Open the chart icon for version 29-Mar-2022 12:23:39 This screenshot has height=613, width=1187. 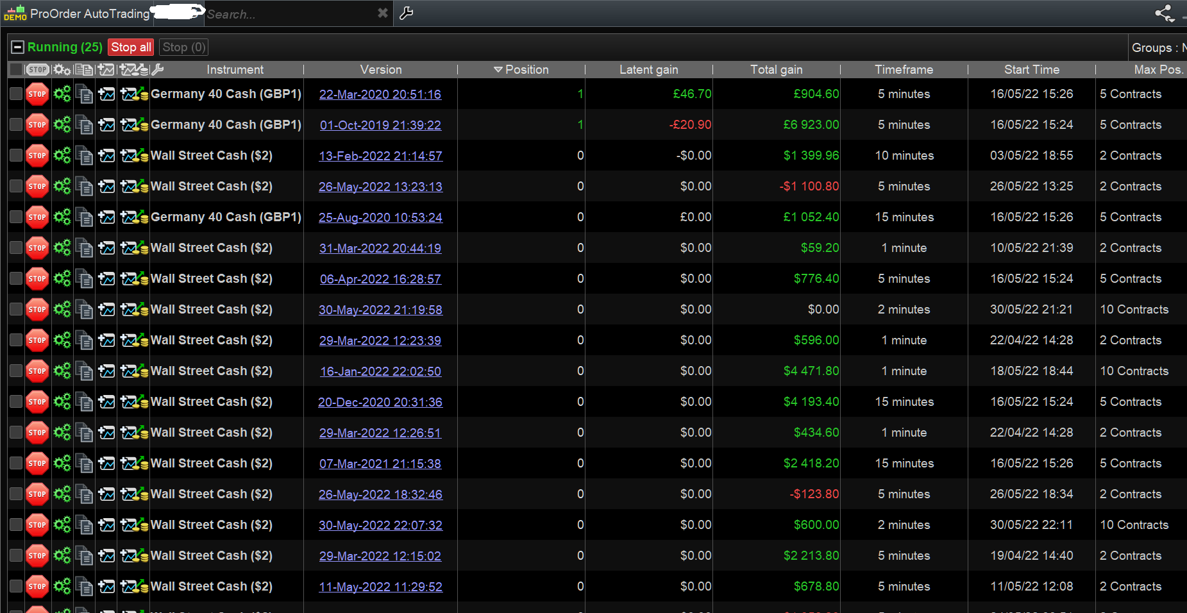pyautogui.click(x=106, y=340)
